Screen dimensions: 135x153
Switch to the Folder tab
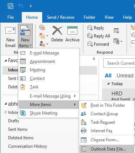tap(89, 17)
